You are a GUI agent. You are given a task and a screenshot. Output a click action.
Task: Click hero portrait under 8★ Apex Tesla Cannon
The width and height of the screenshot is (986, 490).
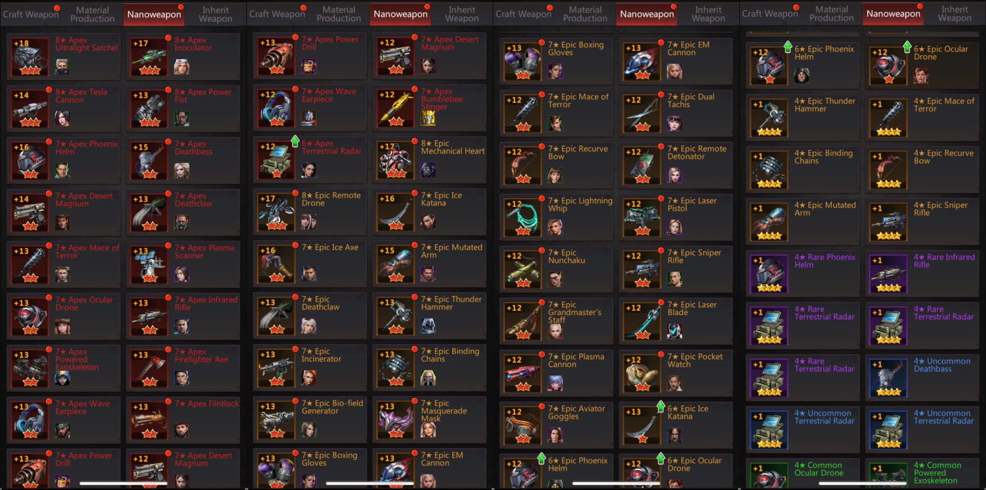(62, 119)
